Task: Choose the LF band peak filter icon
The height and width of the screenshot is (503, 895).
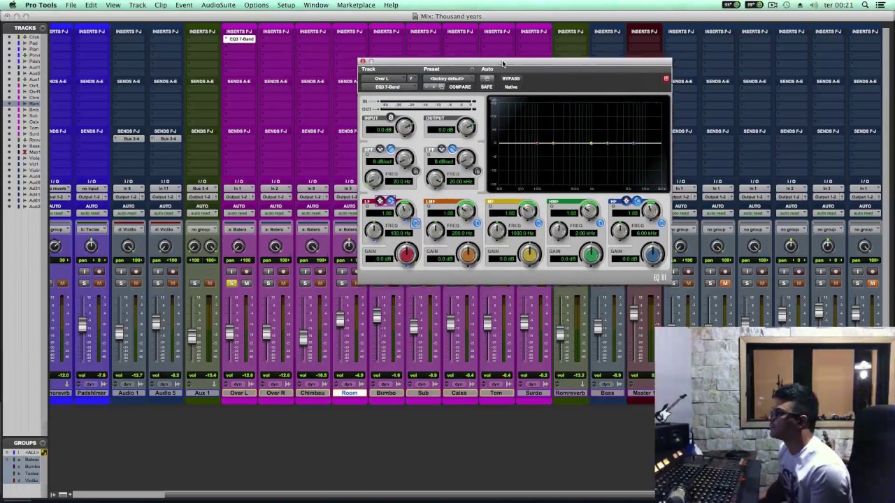Action: click(x=380, y=201)
